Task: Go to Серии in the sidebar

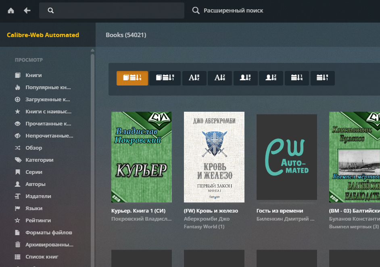Action: point(34,172)
